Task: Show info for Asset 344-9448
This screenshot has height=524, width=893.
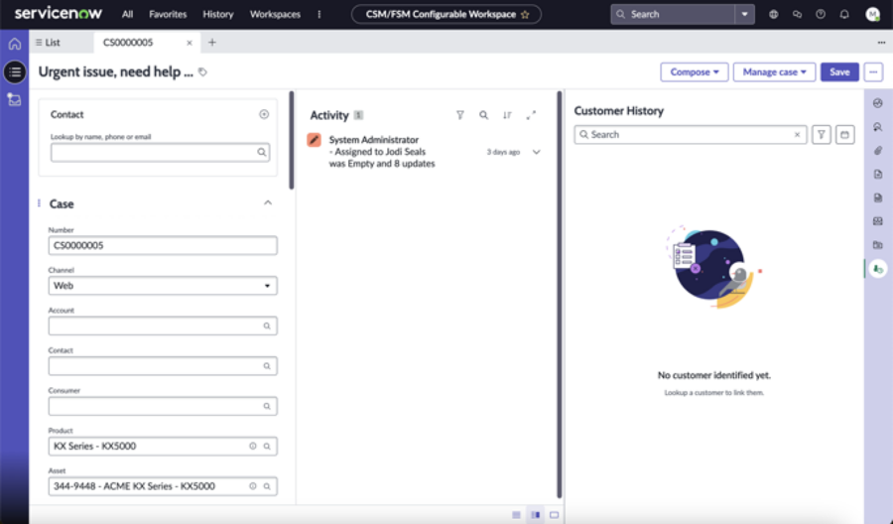Action: click(x=253, y=486)
